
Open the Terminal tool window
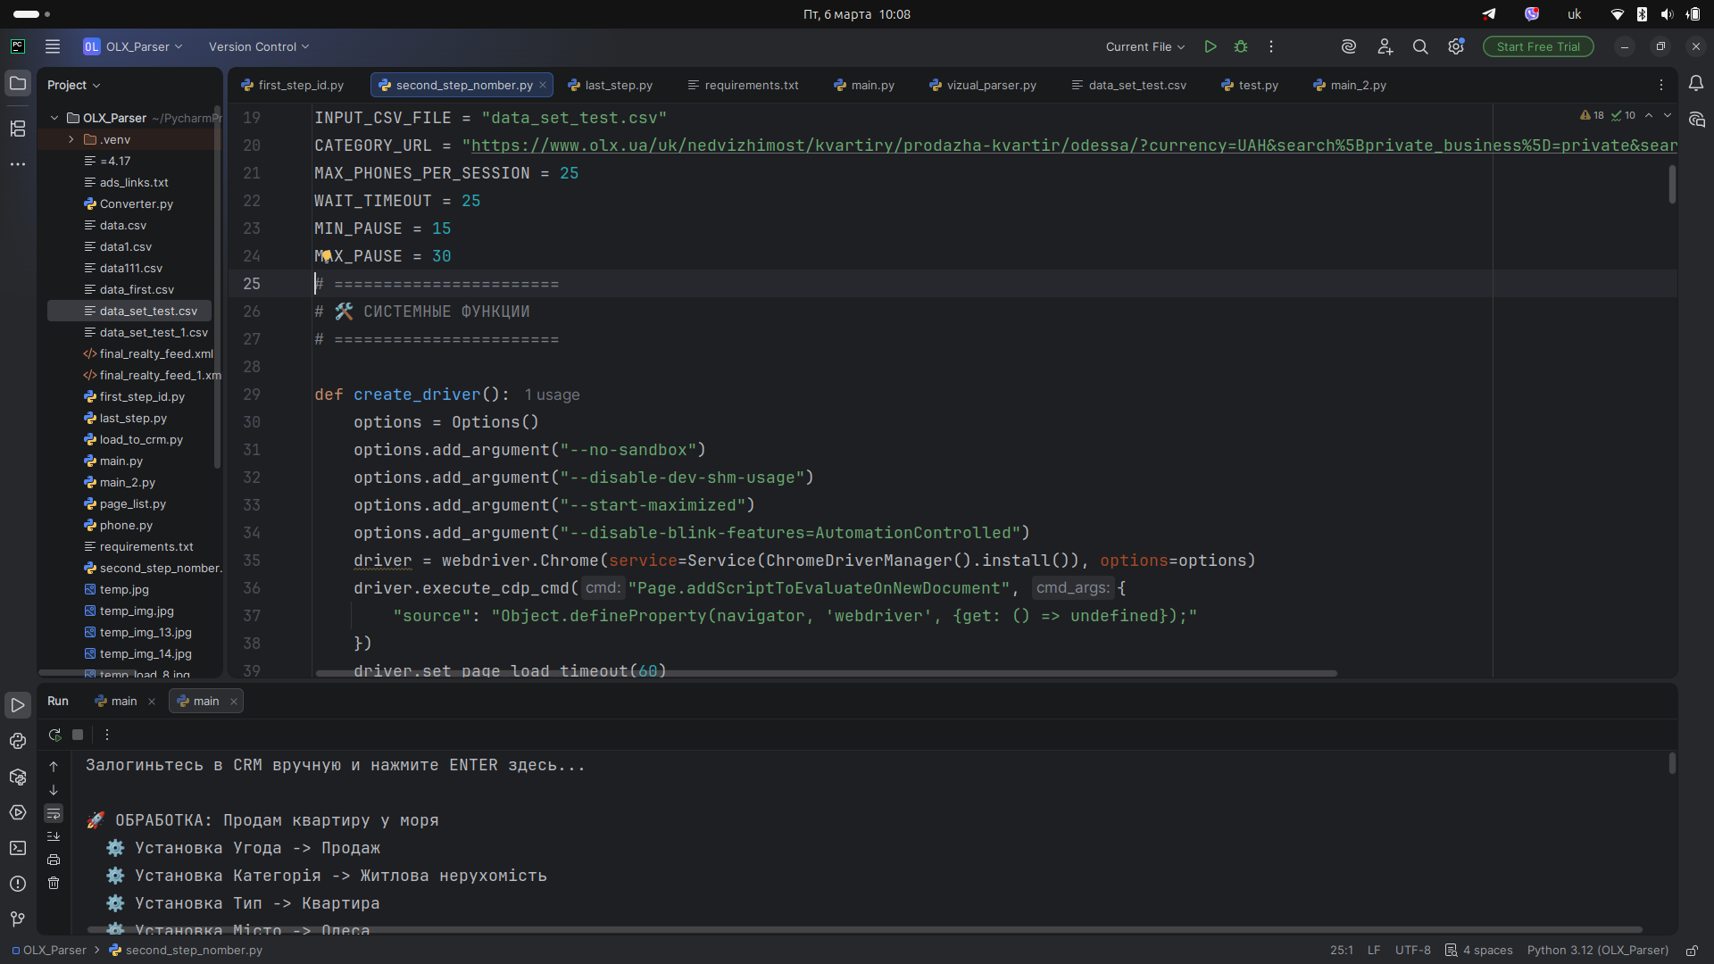18,848
